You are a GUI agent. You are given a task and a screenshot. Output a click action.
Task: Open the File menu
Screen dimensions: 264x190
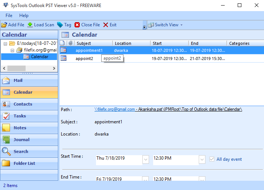[x=9, y=16]
